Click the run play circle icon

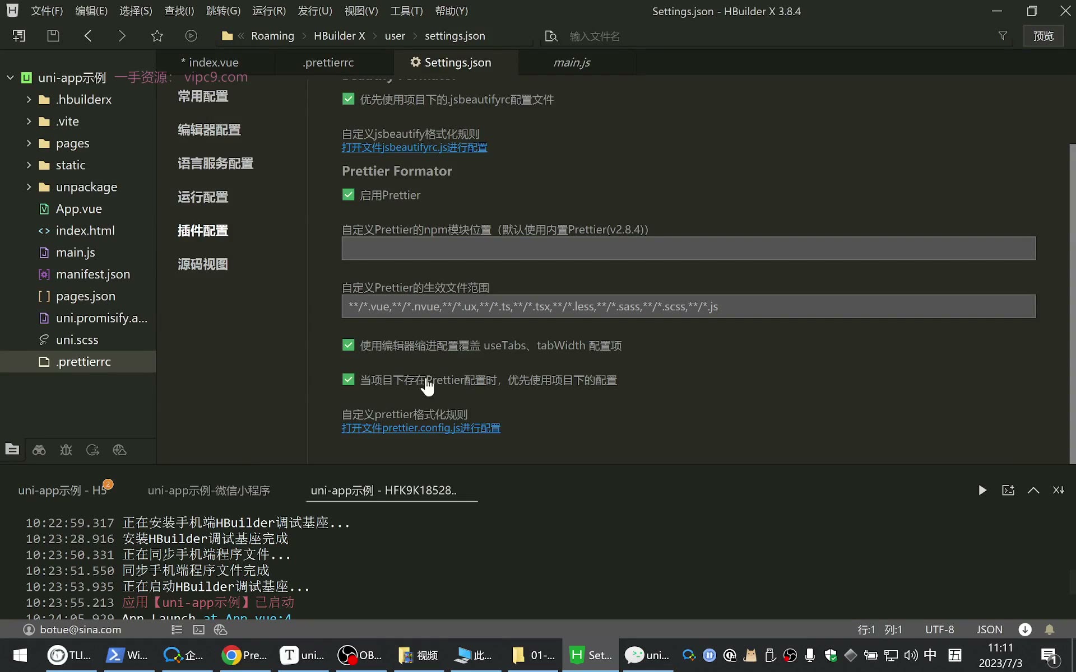[x=191, y=36]
